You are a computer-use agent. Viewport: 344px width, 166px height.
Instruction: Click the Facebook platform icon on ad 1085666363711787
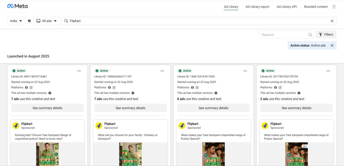click(109, 88)
